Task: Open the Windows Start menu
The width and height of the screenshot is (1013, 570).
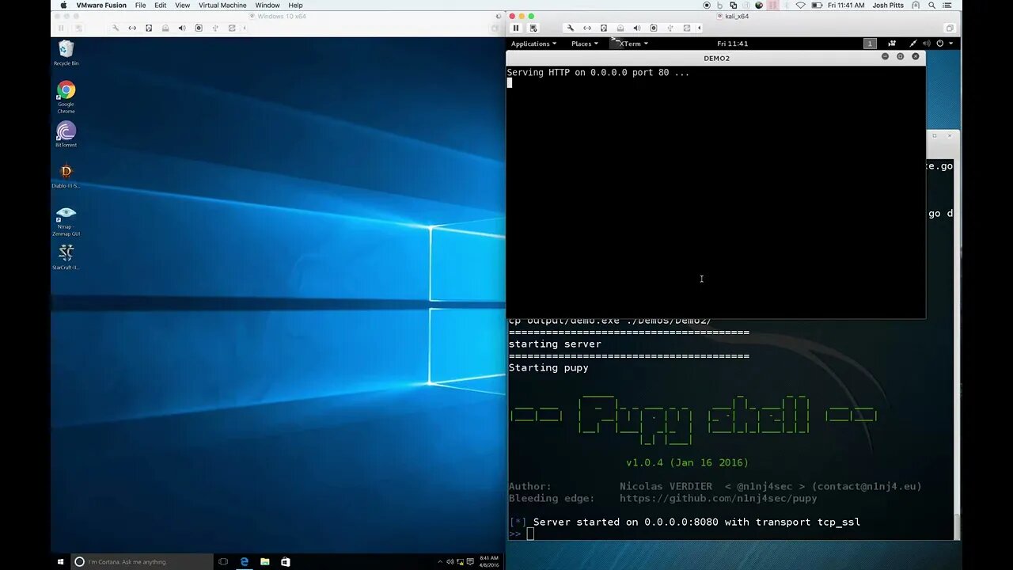Action: click(60, 561)
